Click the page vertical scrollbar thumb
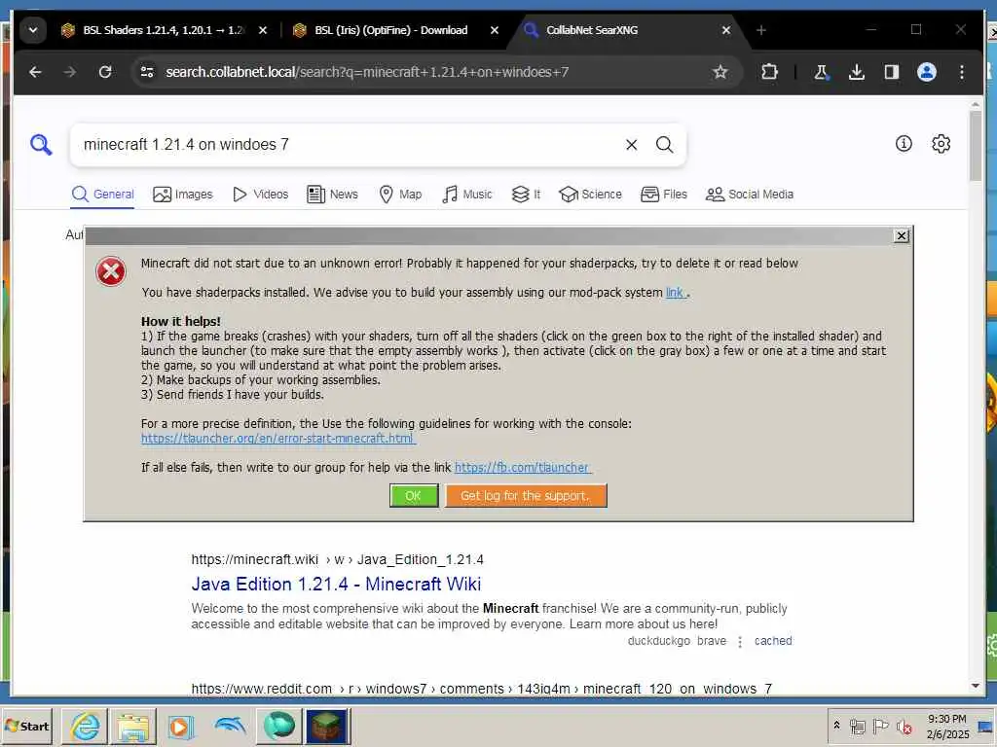Viewport: 997px width, 747px height. [x=976, y=146]
